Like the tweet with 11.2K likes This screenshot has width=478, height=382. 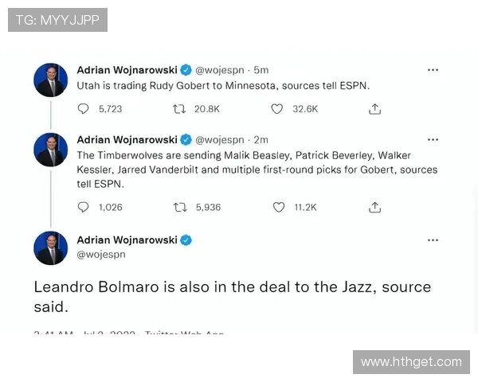pos(278,207)
